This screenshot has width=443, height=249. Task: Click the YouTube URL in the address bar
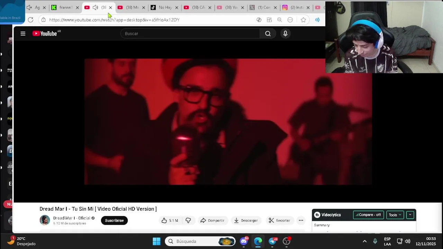(x=114, y=20)
